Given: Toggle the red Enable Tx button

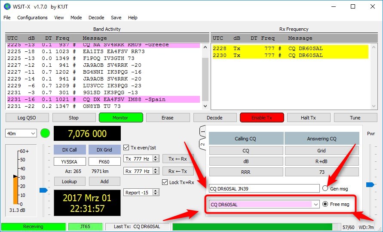Looking at the screenshot, I should coord(262,118).
